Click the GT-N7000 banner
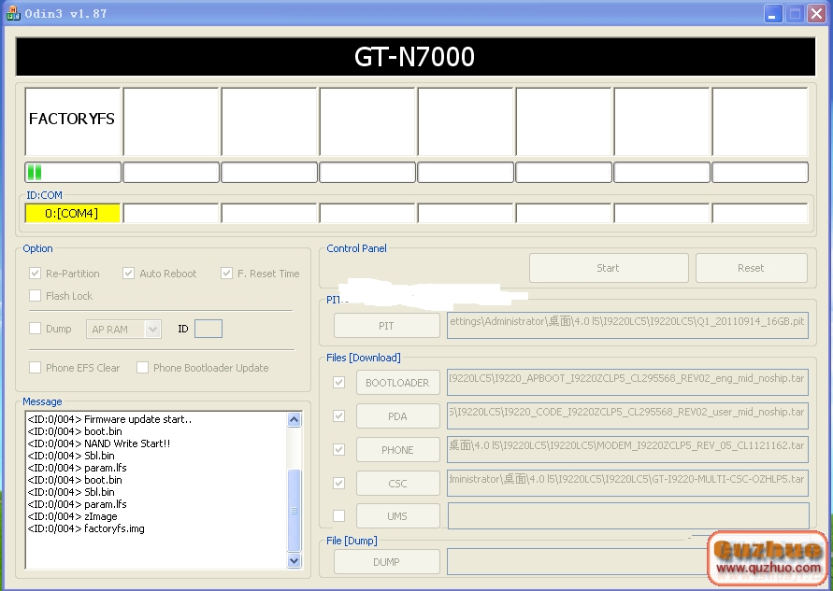Viewport: 833px width, 591px height. point(415,56)
